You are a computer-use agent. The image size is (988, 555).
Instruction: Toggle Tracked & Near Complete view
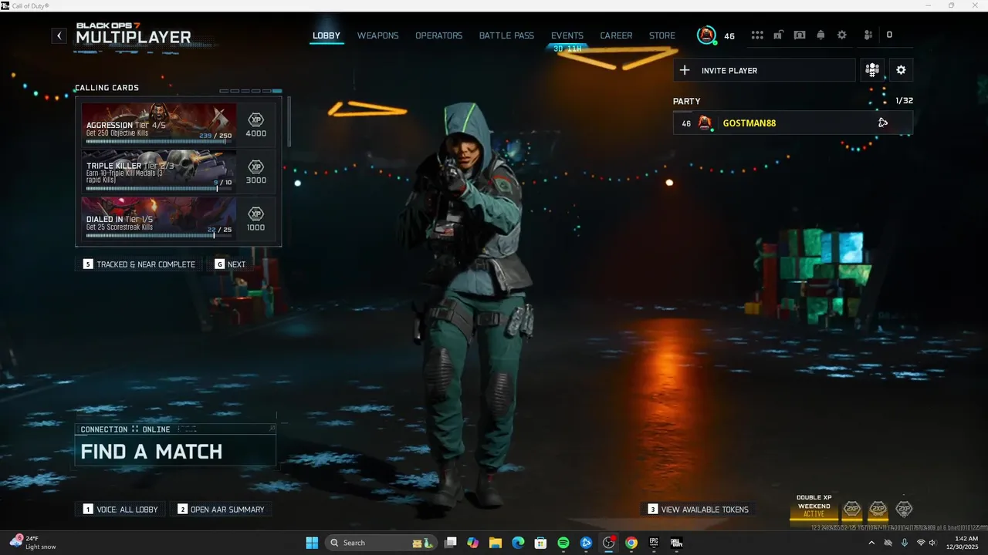139,264
